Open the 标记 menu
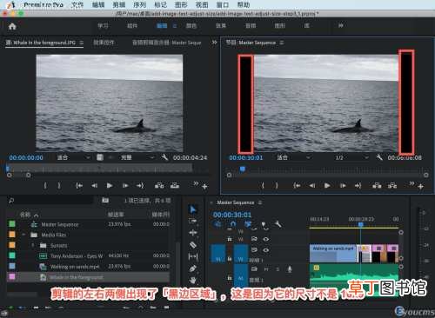The width and height of the screenshot is (435, 318). 160,4
